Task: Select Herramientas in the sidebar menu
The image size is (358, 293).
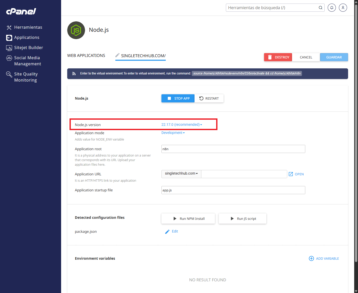Action: [28, 27]
